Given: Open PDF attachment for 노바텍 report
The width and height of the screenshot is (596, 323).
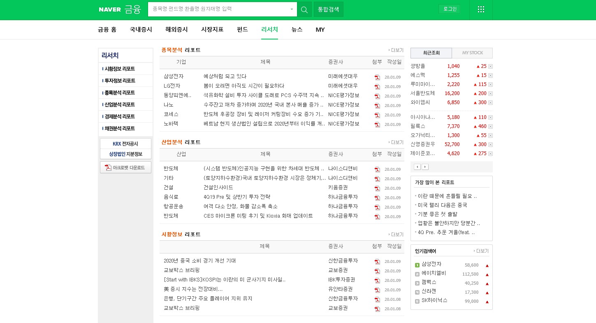Looking at the screenshot, I should tap(377, 125).
